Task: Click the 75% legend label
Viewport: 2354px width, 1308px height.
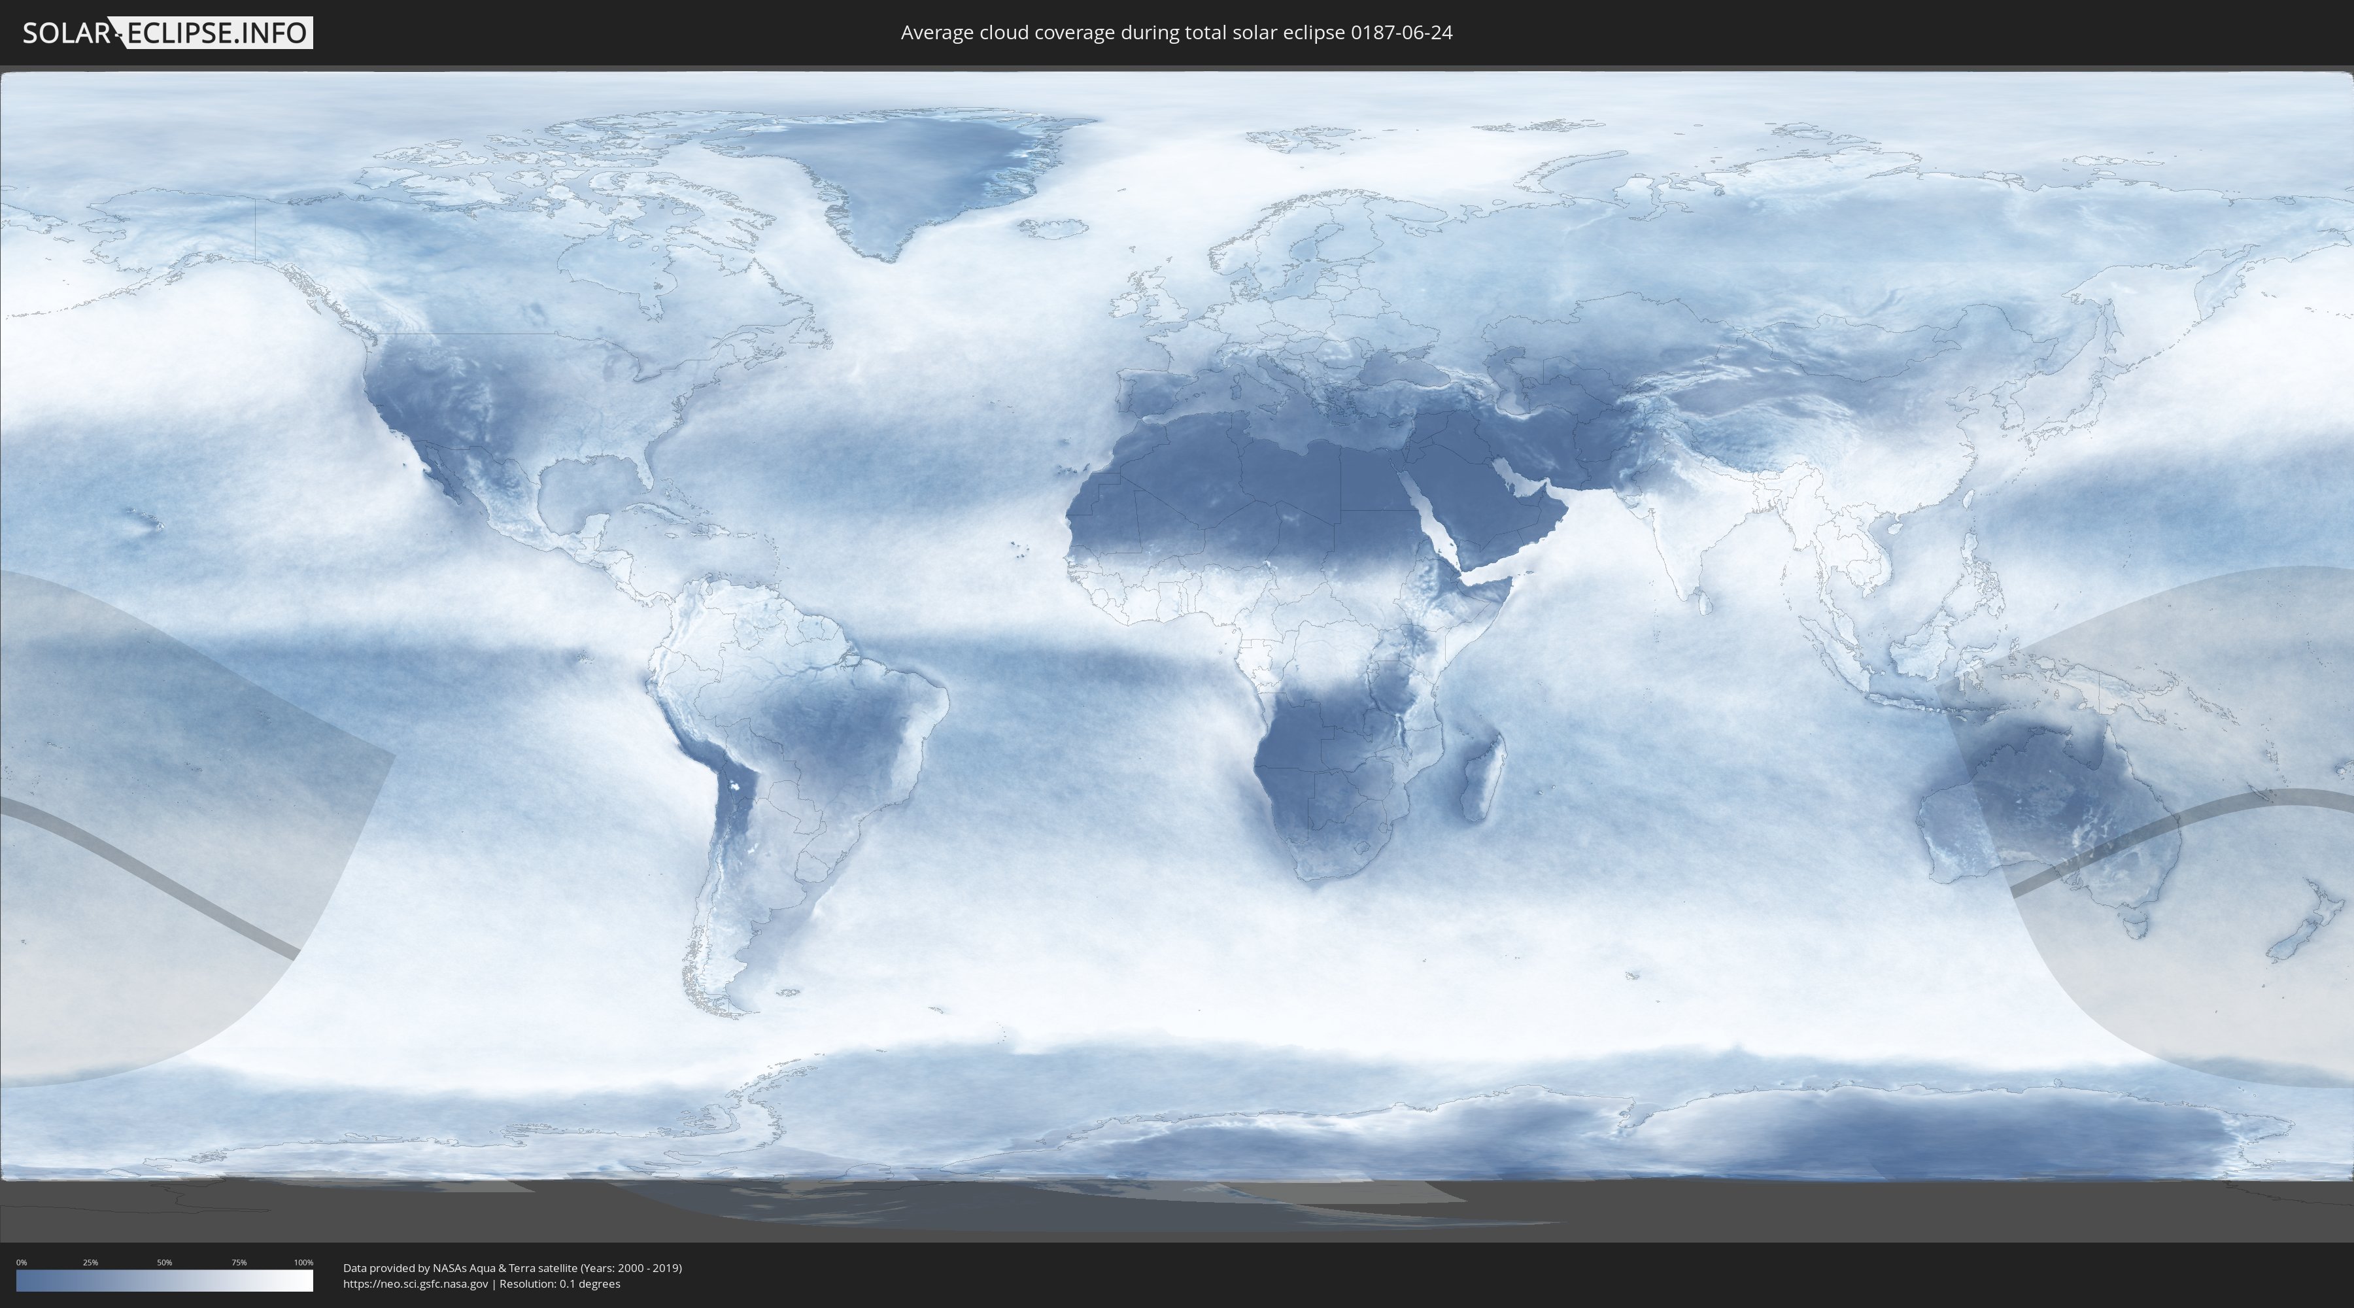Action: [239, 1262]
